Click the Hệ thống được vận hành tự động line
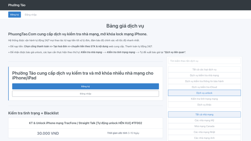 point(74,41)
